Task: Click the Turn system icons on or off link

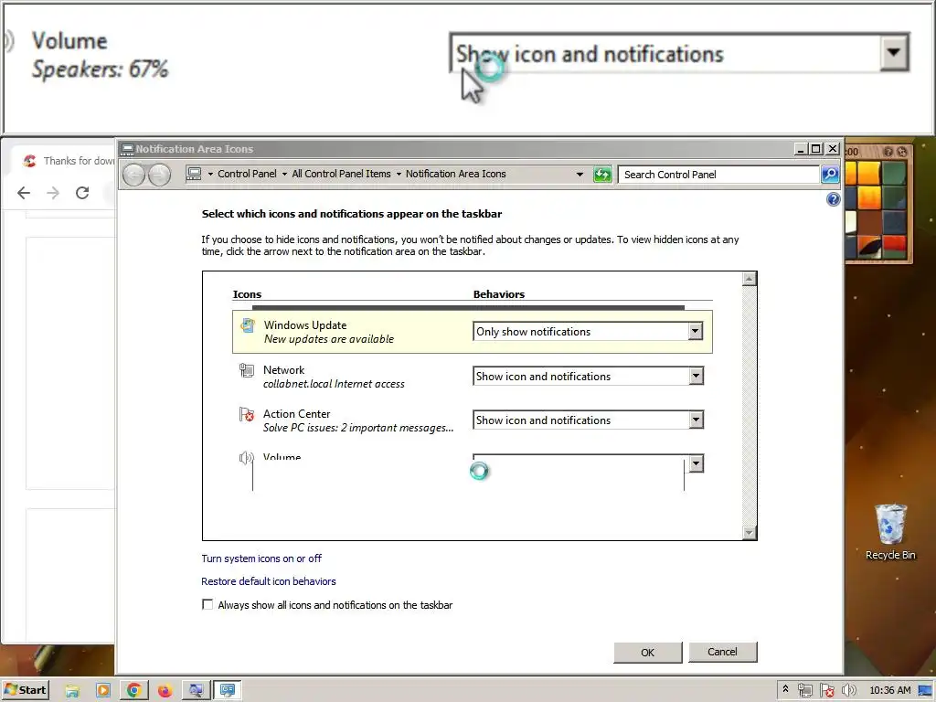Action: [261, 558]
